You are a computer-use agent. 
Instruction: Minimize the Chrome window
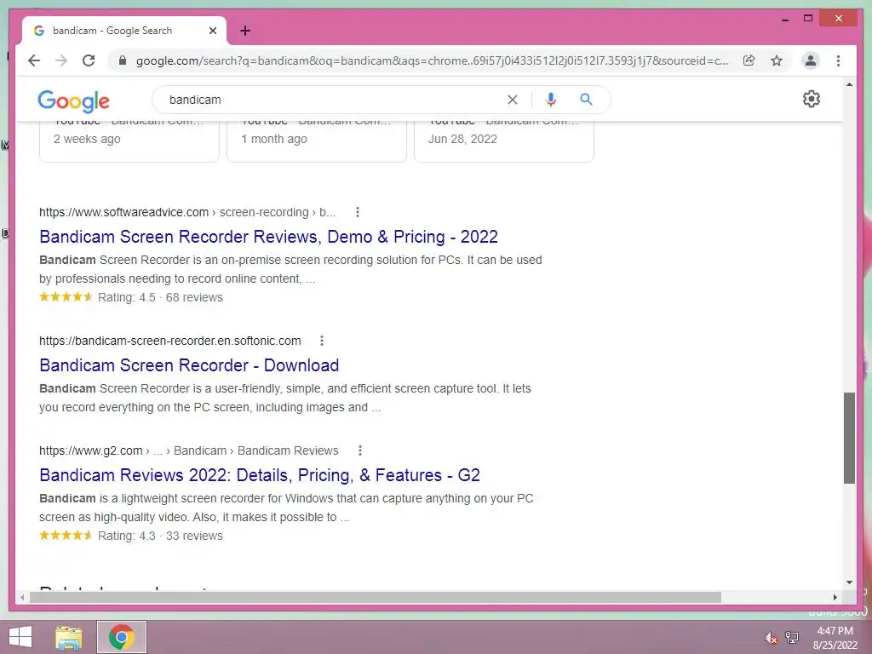tap(784, 19)
